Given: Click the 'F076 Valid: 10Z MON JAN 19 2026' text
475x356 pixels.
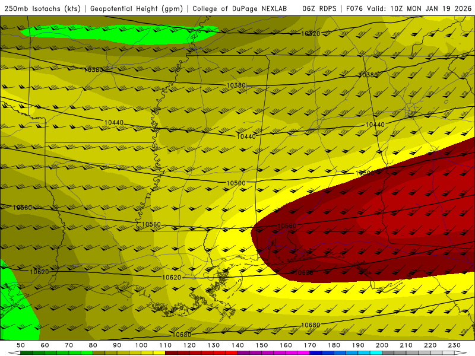Looking at the screenshot, I should pyautogui.click(x=409, y=9).
